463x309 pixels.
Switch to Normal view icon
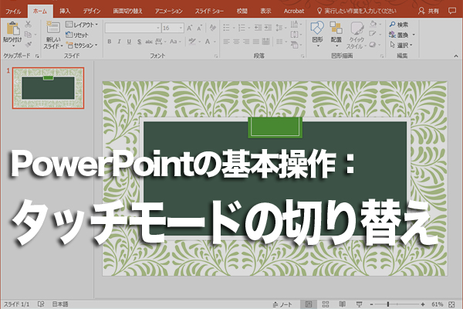(x=309, y=304)
